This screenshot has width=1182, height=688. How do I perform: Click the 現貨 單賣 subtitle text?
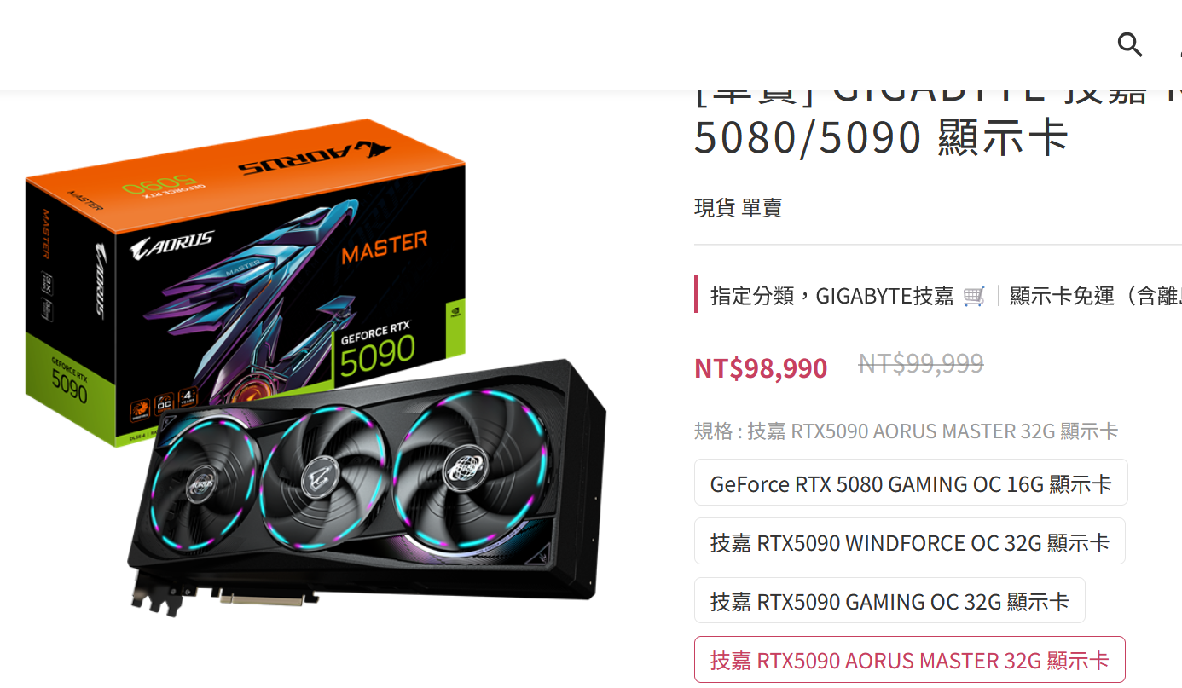[x=739, y=208]
